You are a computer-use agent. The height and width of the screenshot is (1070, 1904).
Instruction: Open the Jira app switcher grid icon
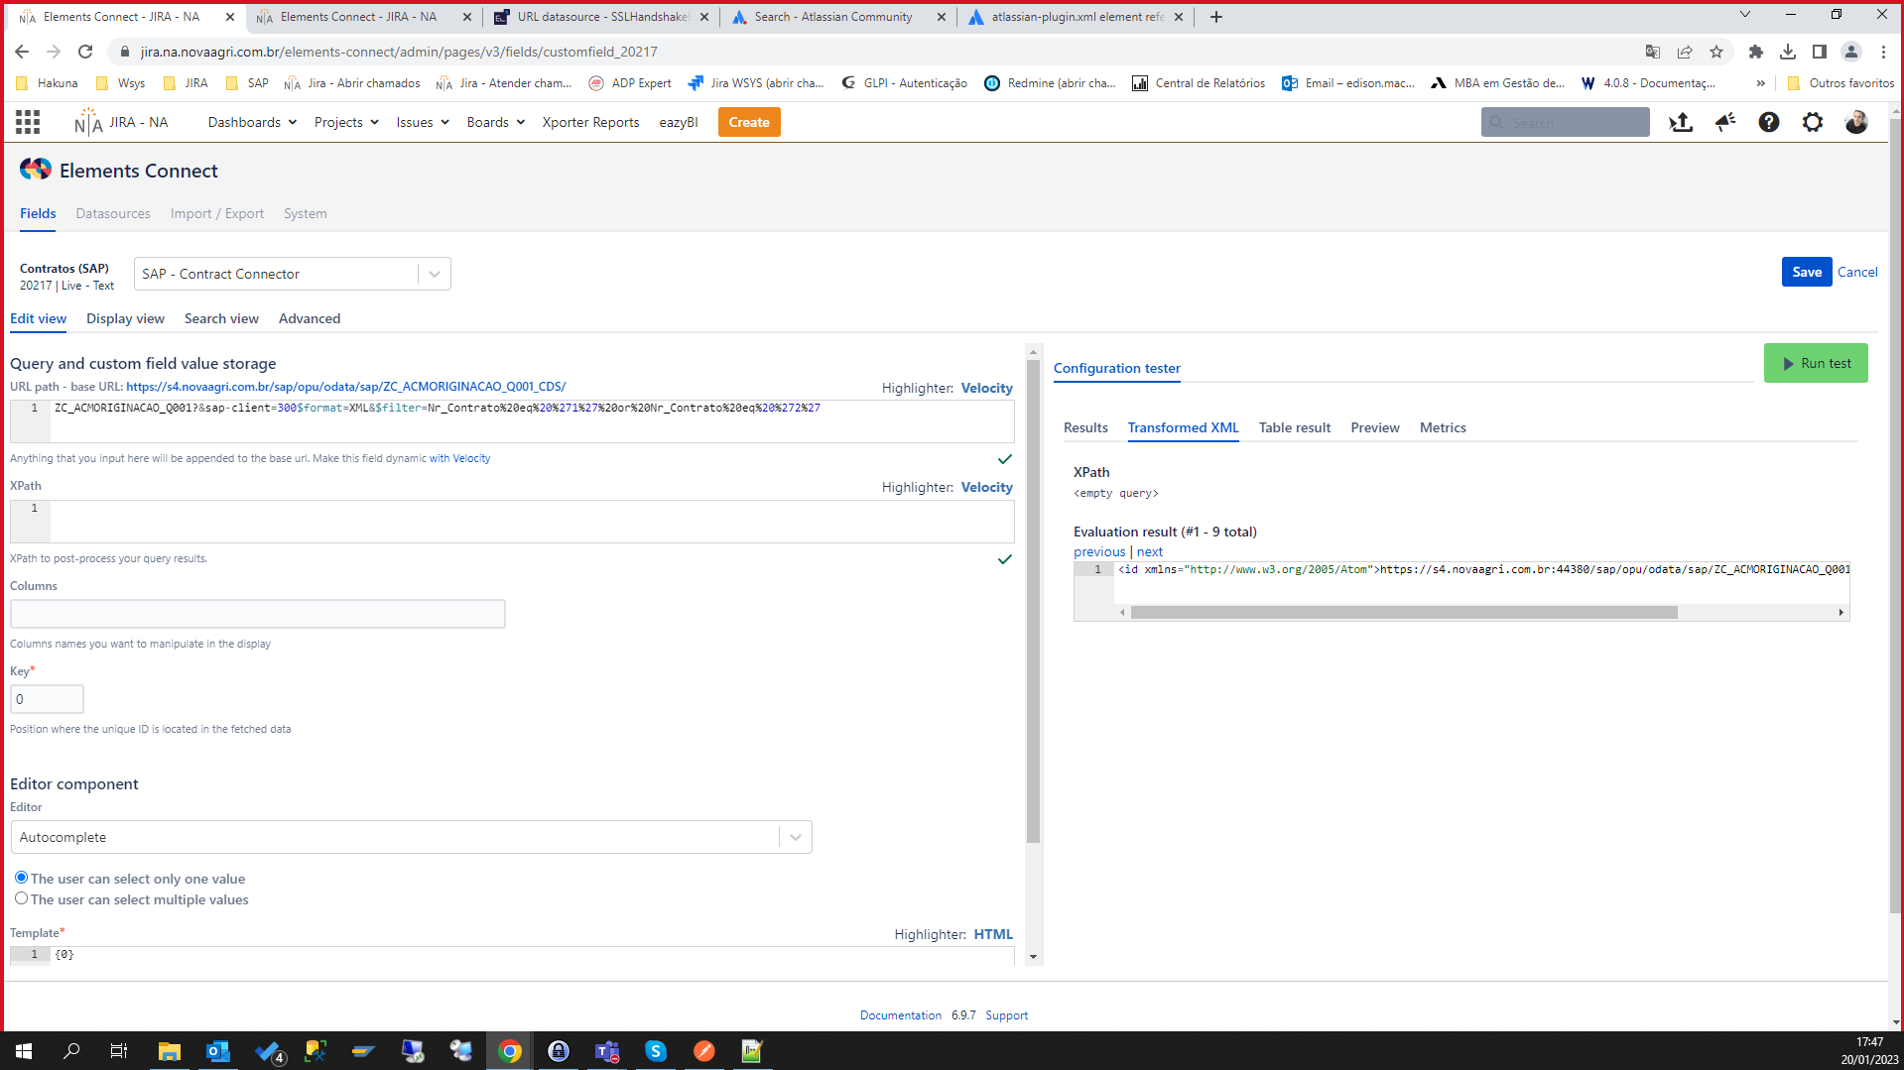28,122
